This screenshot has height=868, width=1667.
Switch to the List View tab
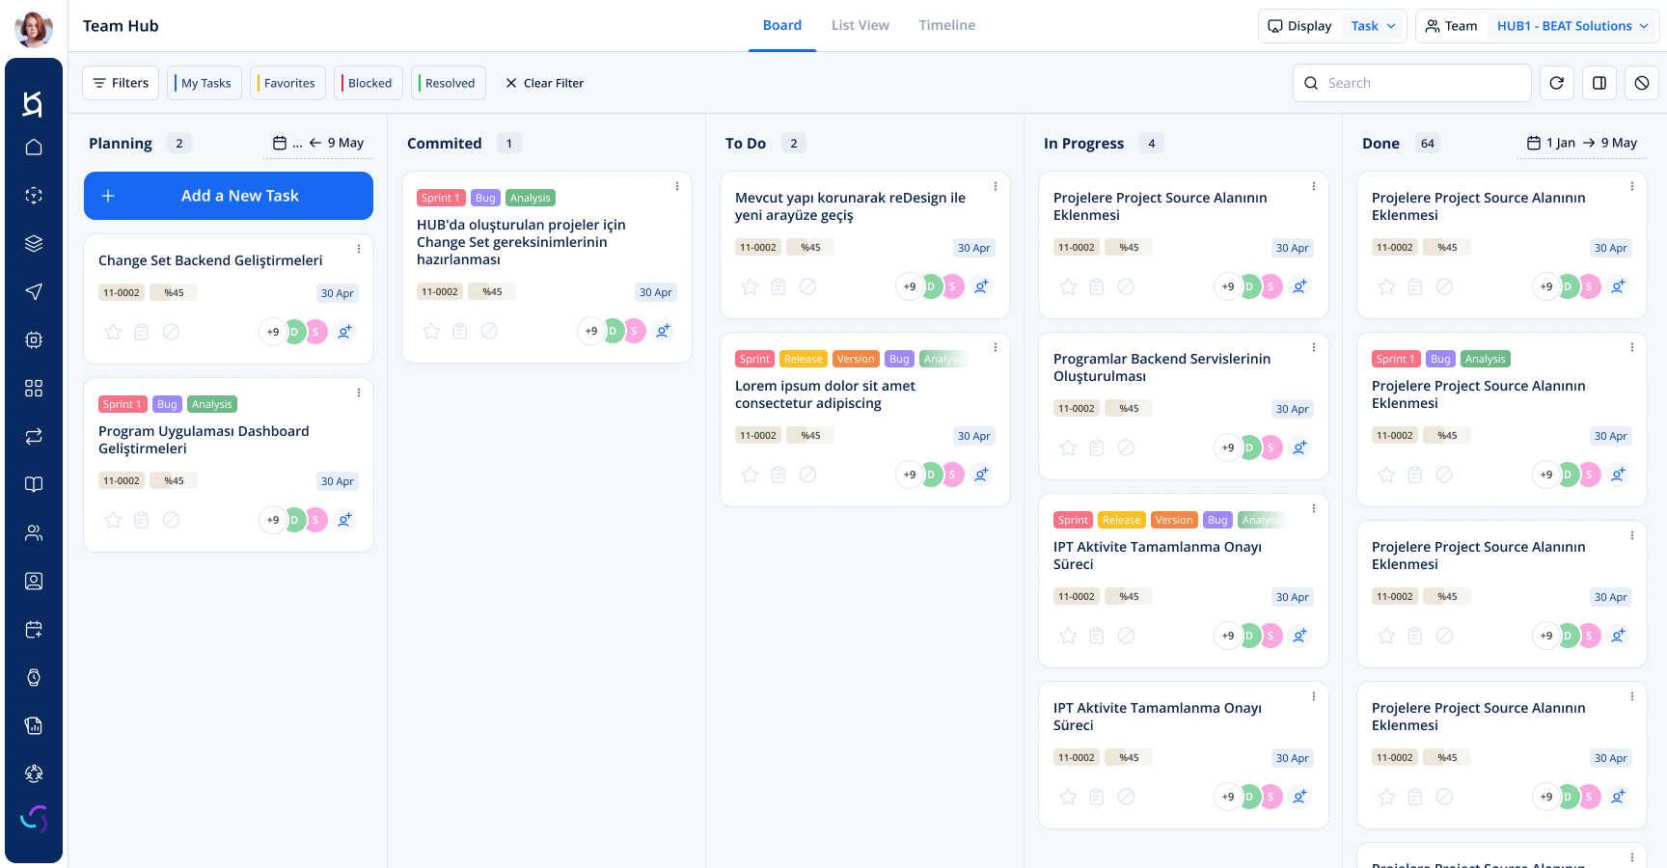860,25
